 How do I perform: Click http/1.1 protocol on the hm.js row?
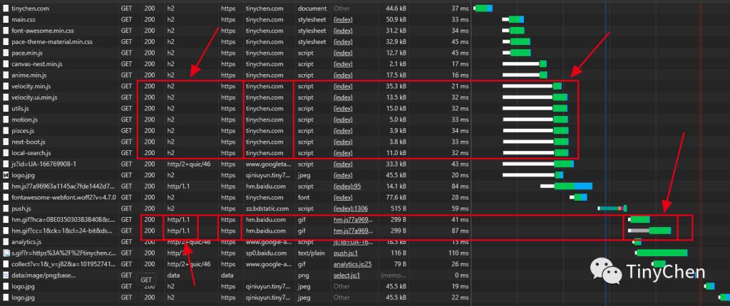178,186
